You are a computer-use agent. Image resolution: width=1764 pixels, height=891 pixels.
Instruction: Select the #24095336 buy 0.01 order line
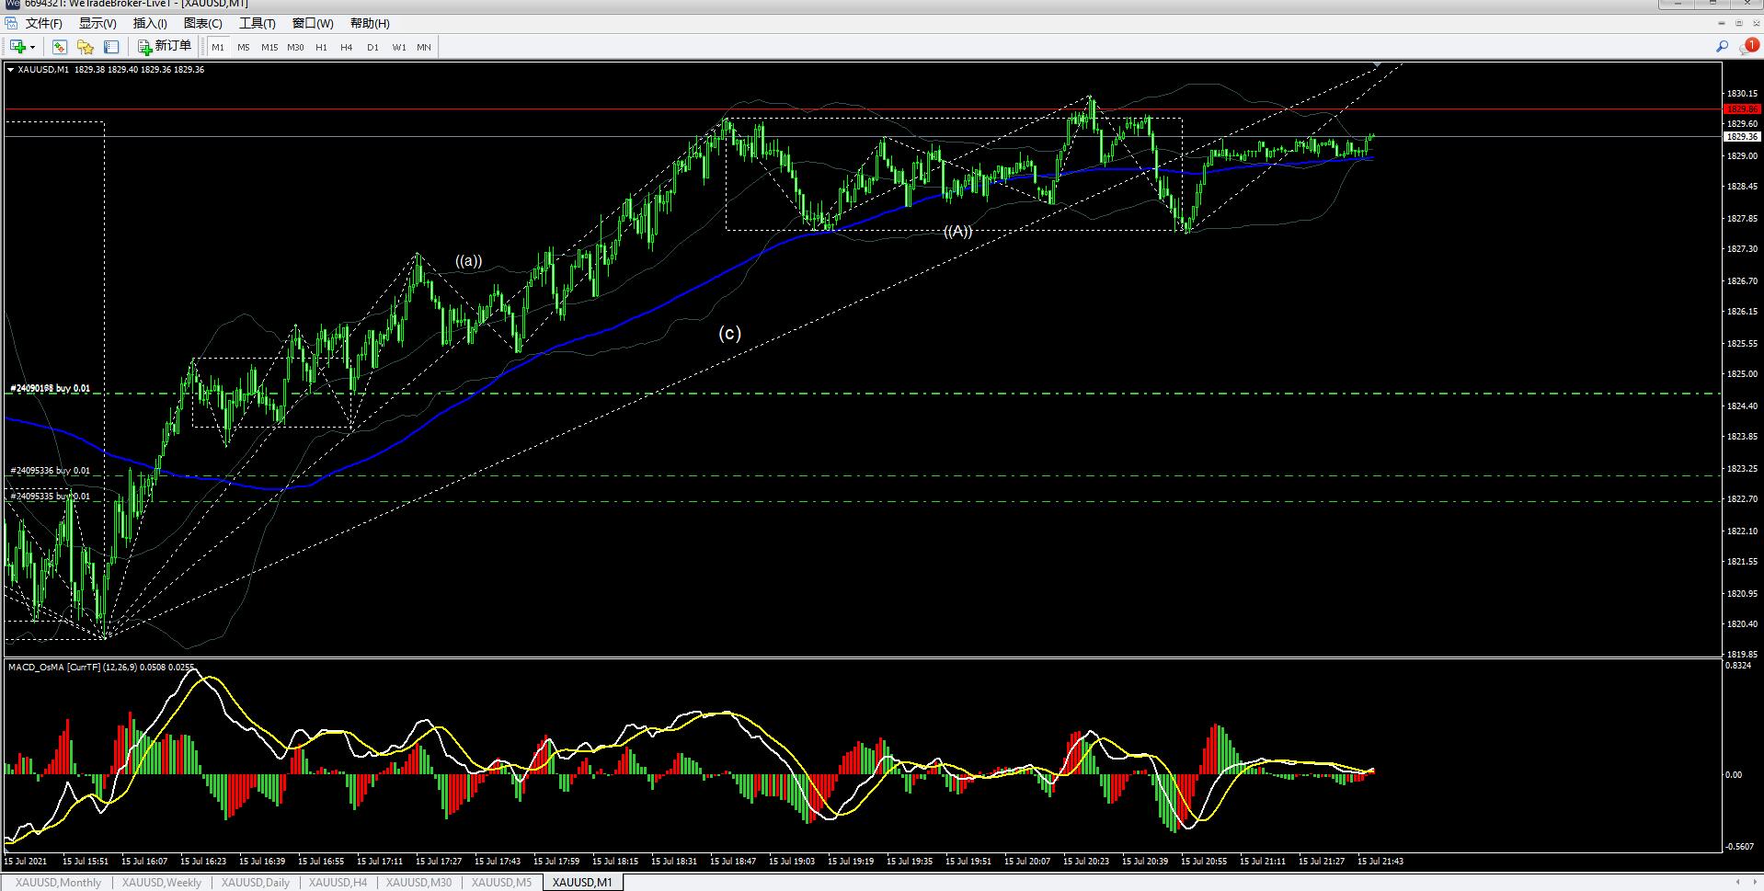click(x=51, y=471)
